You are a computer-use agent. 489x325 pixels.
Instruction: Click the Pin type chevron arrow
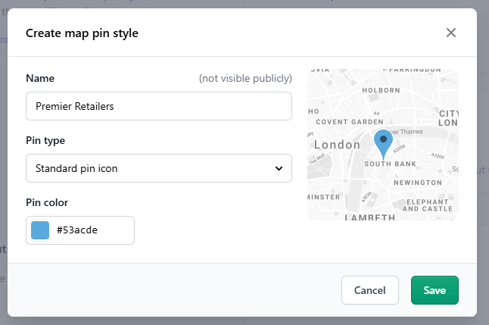click(x=279, y=169)
